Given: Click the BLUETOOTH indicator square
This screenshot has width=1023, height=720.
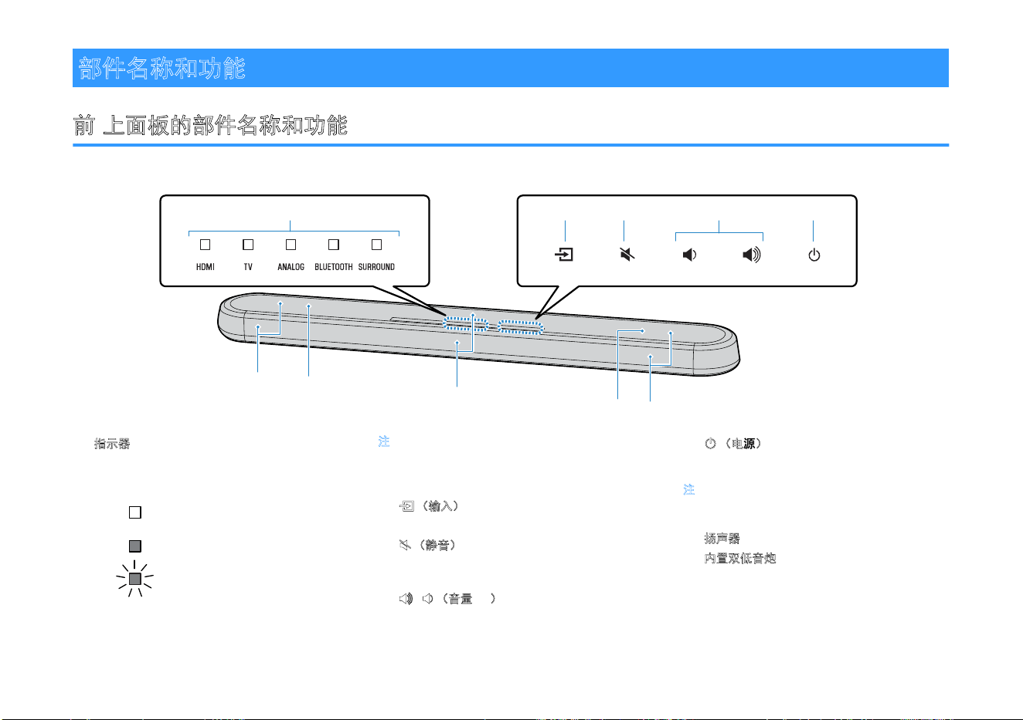Looking at the screenshot, I should (334, 245).
